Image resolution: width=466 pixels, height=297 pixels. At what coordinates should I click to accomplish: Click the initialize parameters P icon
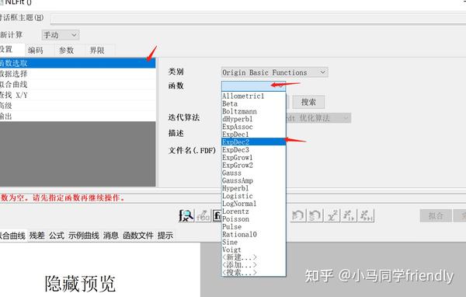[298, 215]
